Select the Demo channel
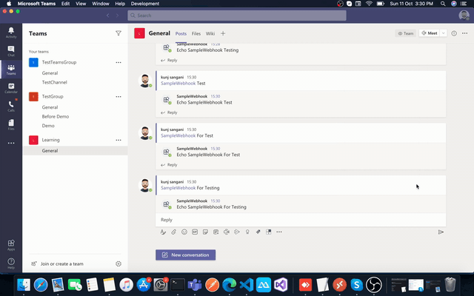This screenshot has height=296, width=474. click(48, 126)
